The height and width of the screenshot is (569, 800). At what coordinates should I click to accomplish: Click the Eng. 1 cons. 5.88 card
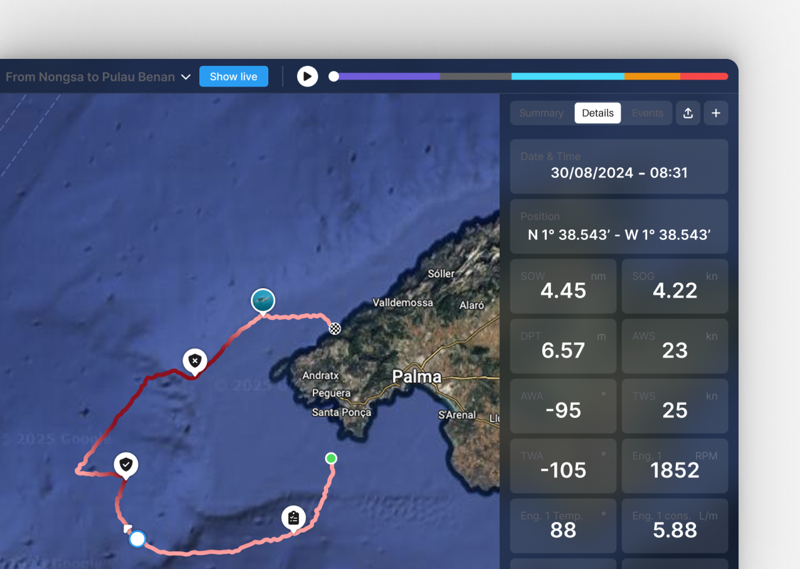[x=675, y=525]
